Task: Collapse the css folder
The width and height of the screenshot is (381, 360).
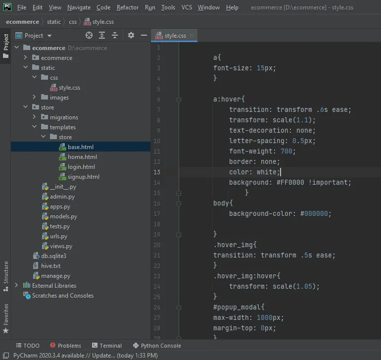Action: (x=35, y=77)
